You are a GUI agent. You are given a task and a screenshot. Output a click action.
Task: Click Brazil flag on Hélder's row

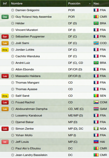click(96, 23)
